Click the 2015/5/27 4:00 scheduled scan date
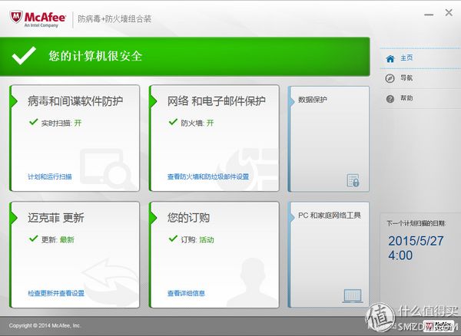This screenshot has height=336, width=461. (x=416, y=248)
